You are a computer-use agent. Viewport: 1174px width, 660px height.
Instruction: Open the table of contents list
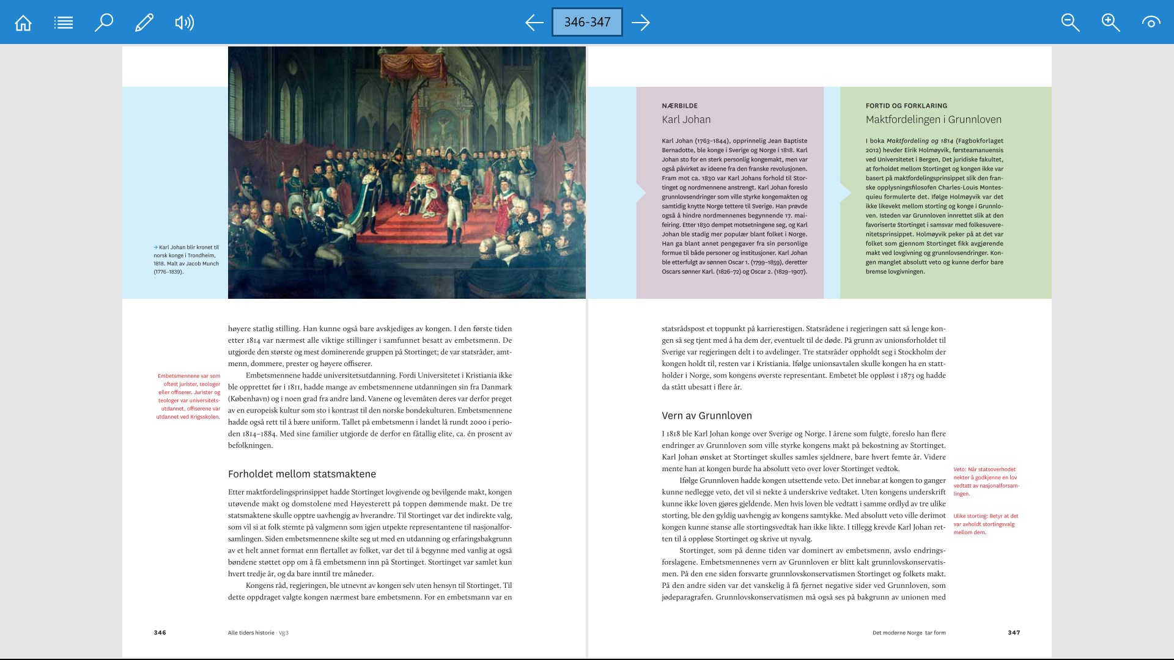pyautogui.click(x=64, y=23)
